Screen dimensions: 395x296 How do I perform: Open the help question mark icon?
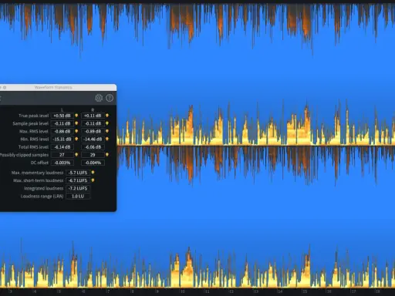110,98
